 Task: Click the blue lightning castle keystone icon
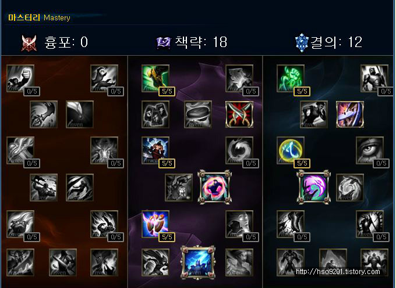point(198,262)
